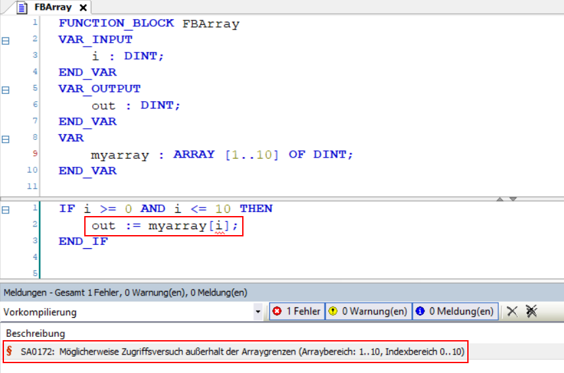Click the VAR_INPUT keyword
Viewport: 564px width, 373px height.
coord(95,39)
